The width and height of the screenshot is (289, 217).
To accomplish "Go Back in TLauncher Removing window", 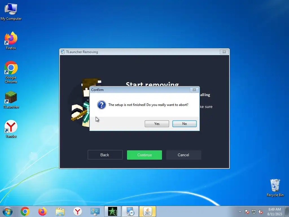I will [105, 155].
